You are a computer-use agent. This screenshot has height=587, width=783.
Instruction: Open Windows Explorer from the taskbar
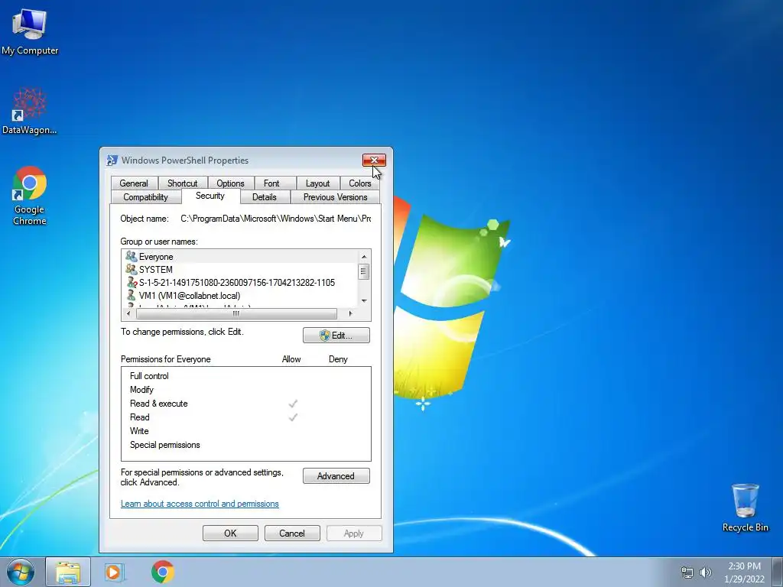coord(68,572)
